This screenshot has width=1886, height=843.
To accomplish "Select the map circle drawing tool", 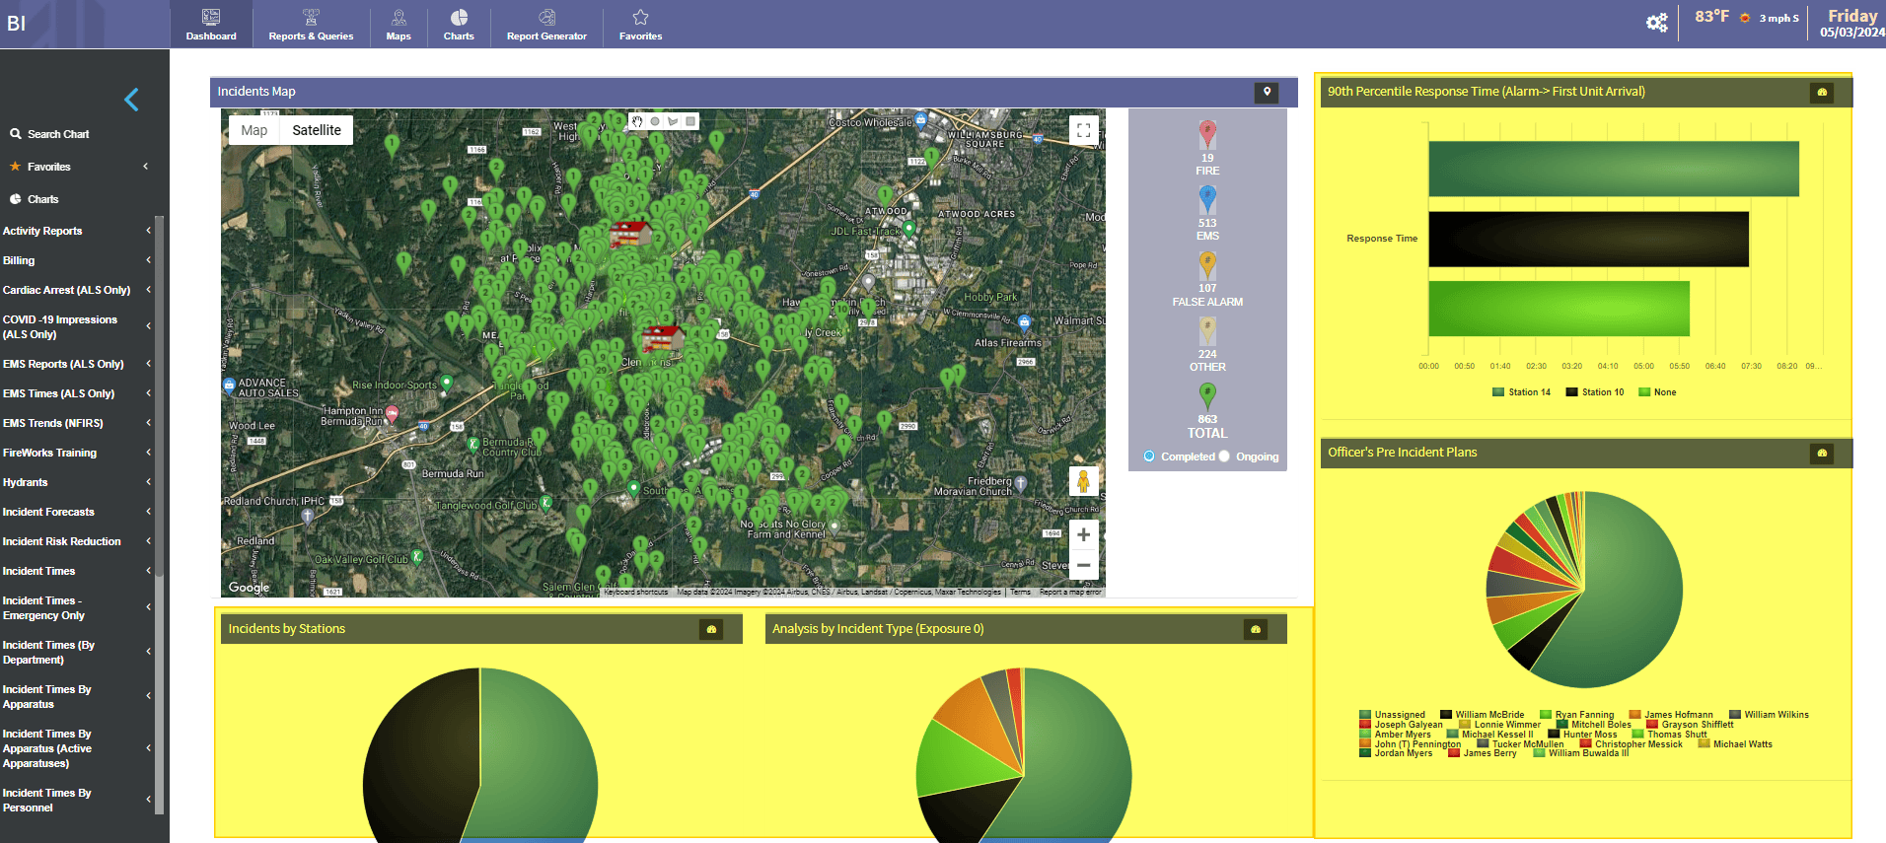I will (x=655, y=121).
